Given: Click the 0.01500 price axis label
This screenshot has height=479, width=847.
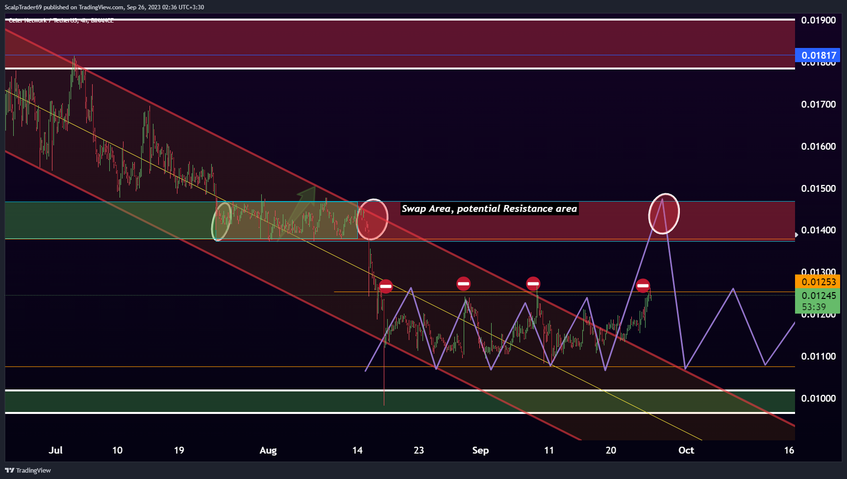Looking at the screenshot, I should coord(818,188).
